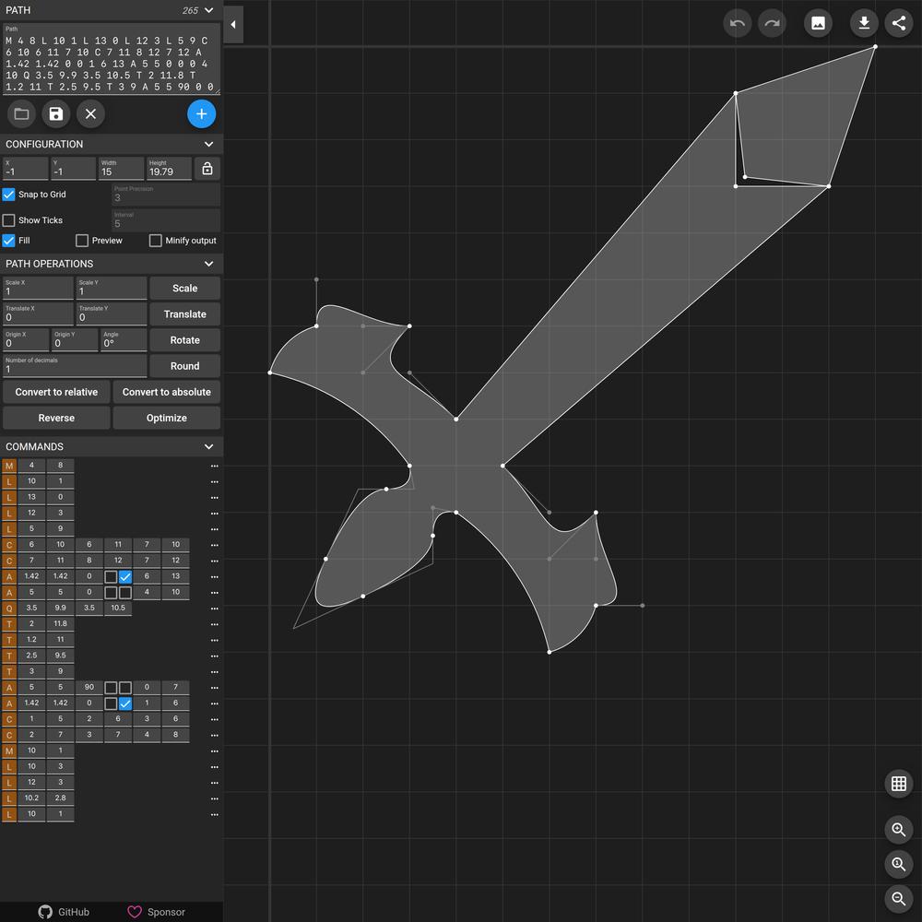
Task: Click the undo arrow icon
Action: click(737, 23)
